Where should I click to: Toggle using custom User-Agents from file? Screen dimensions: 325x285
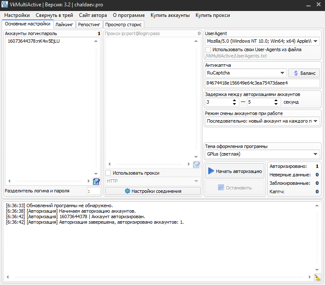tap(208, 49)
